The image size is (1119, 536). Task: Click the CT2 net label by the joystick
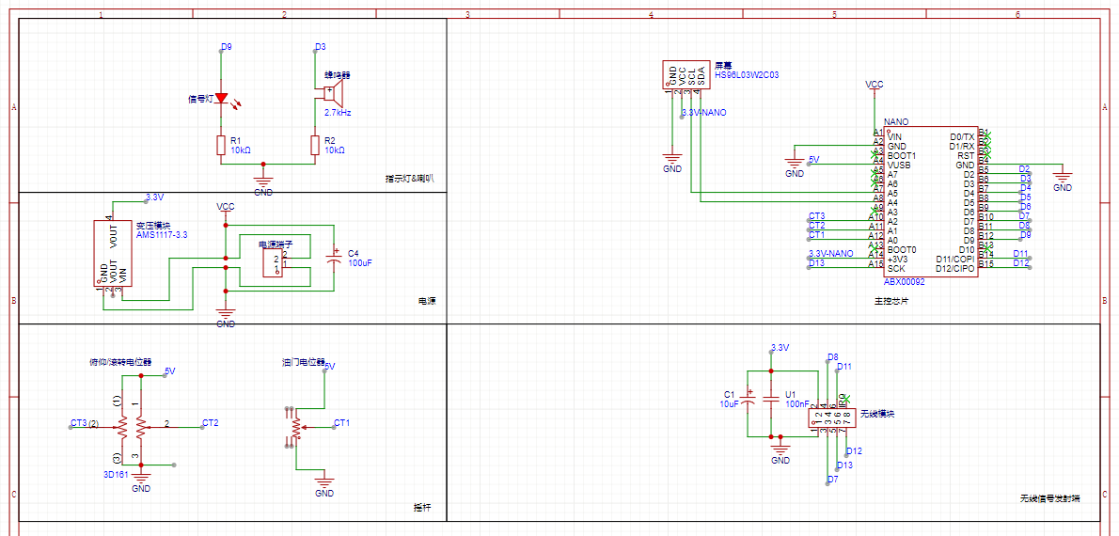click(210, 423)
